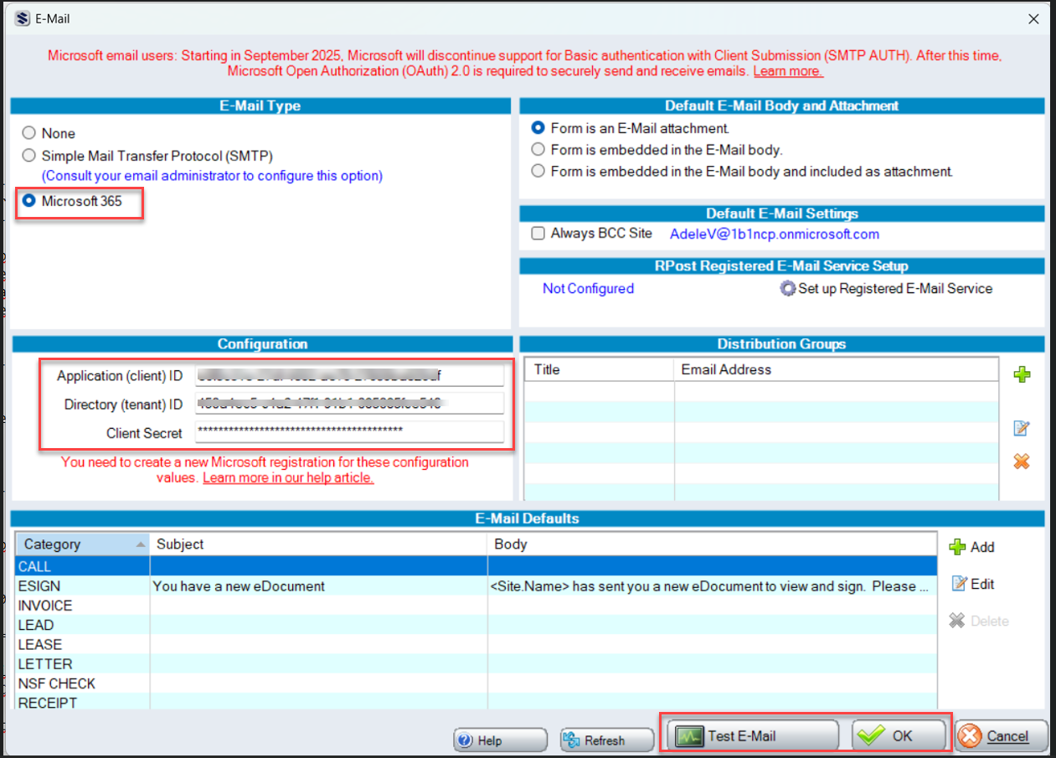
Task: Click the edit icon beside Distribution Groups list
Action: [1022, 428]
